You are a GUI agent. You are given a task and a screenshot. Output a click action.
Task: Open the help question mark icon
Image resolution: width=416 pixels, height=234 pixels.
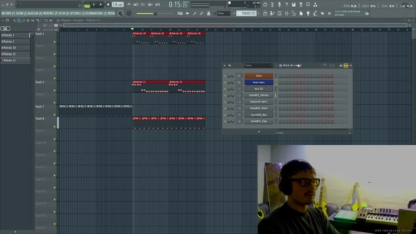pyautogui.click(x=287, y=5)
